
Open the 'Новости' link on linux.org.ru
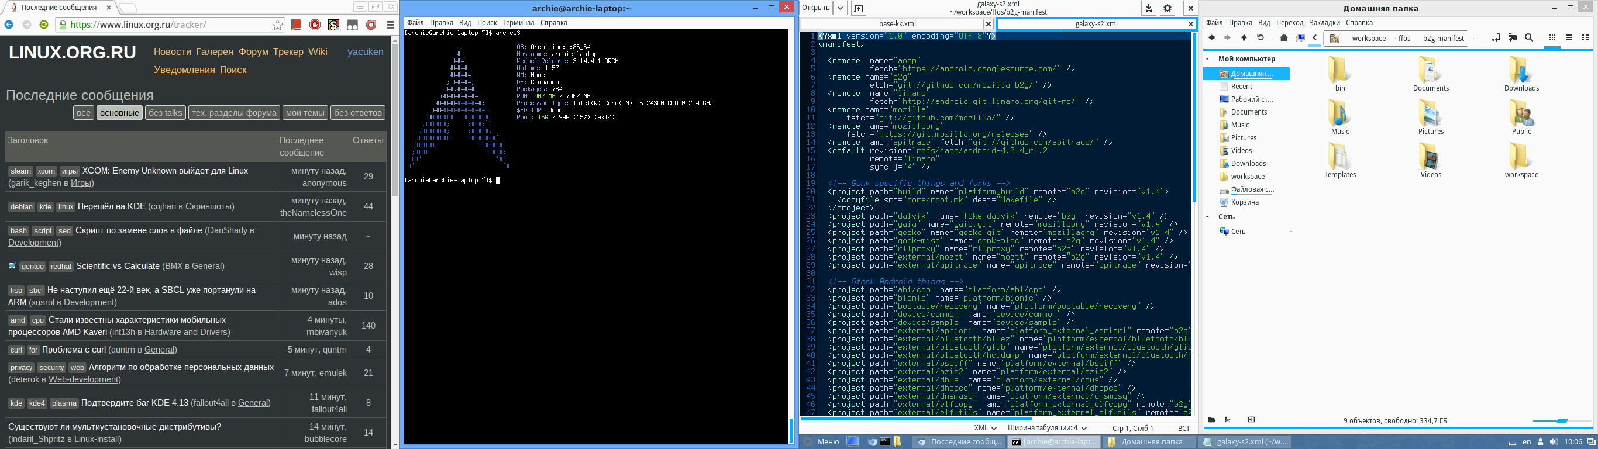click(173, 51)
